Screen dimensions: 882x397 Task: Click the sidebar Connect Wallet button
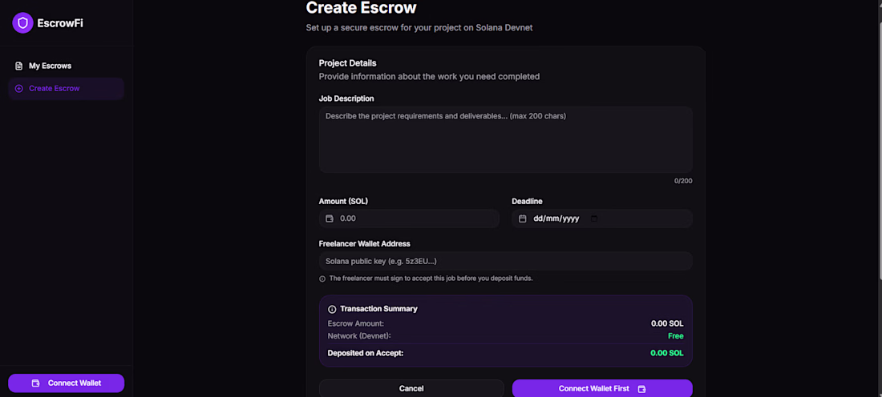pos(67,383)
